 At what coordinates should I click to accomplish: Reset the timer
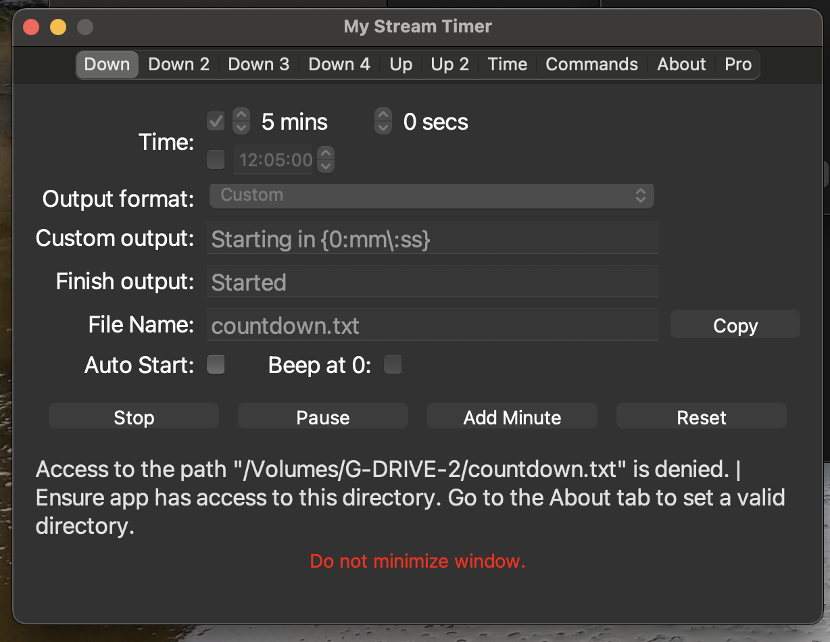tap(701, 417)
